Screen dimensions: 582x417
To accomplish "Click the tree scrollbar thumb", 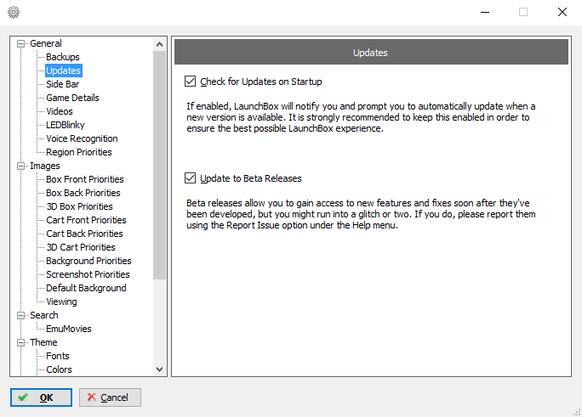I will tap(160, 165).
